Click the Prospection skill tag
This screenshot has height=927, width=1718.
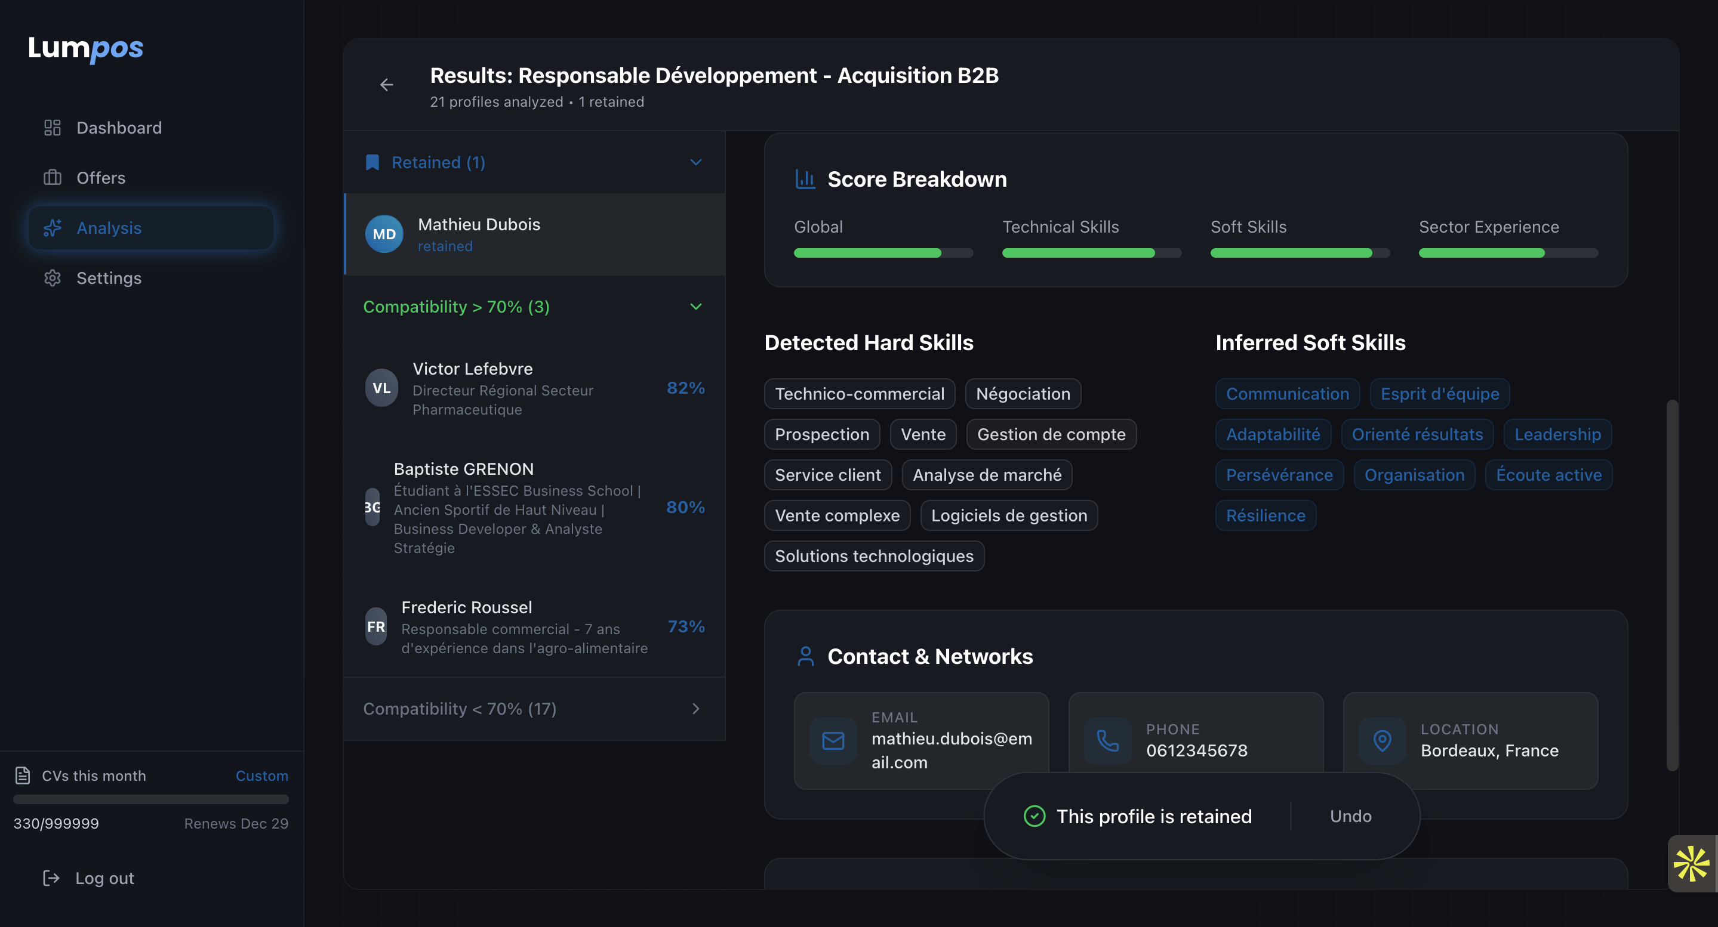821,434
